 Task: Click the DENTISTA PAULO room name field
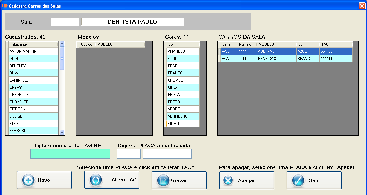tap(132, 22)
